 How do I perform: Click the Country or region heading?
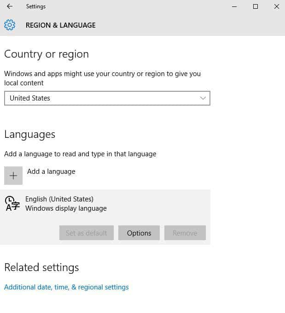click(47, 54)
